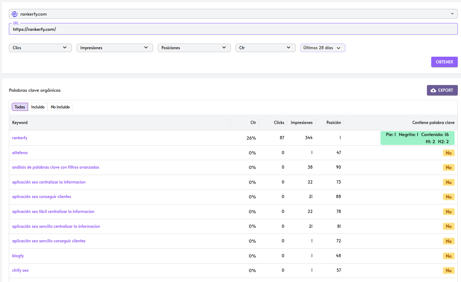Open aplicación seo conseguir clientes keyword
The height and width of the screenshot is (282, 461).
point(41,197)
